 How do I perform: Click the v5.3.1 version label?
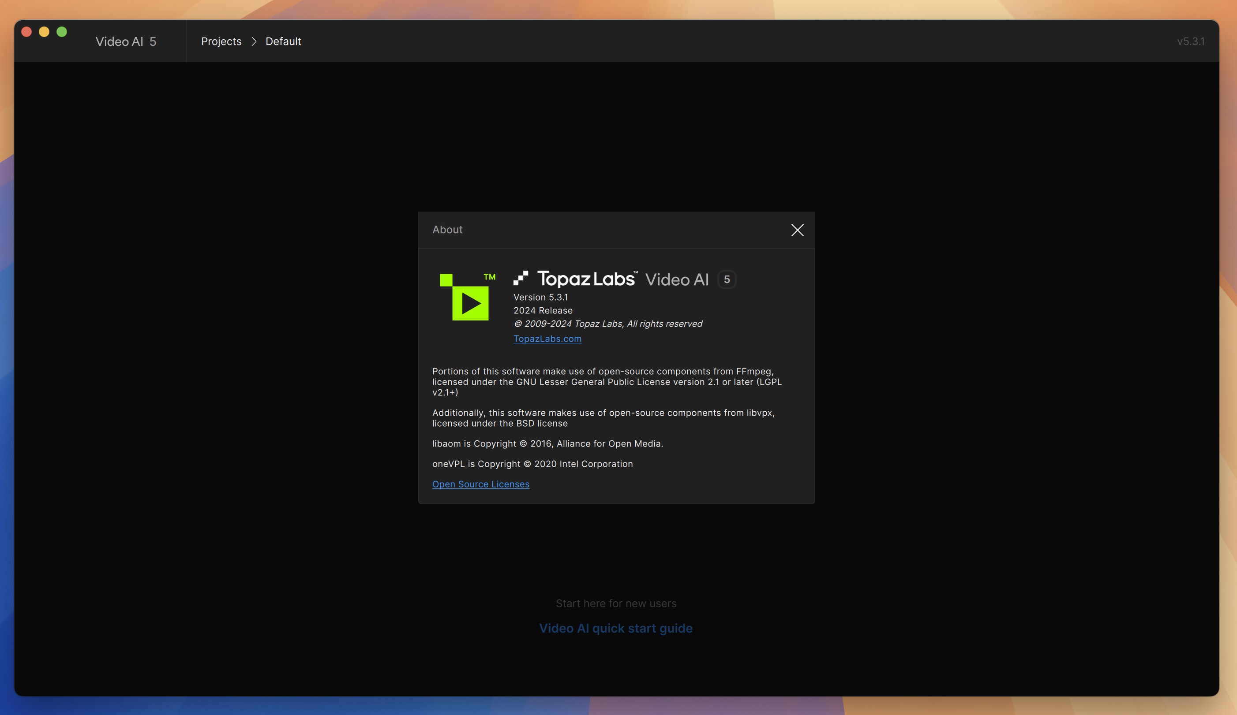pos(1191,41)
